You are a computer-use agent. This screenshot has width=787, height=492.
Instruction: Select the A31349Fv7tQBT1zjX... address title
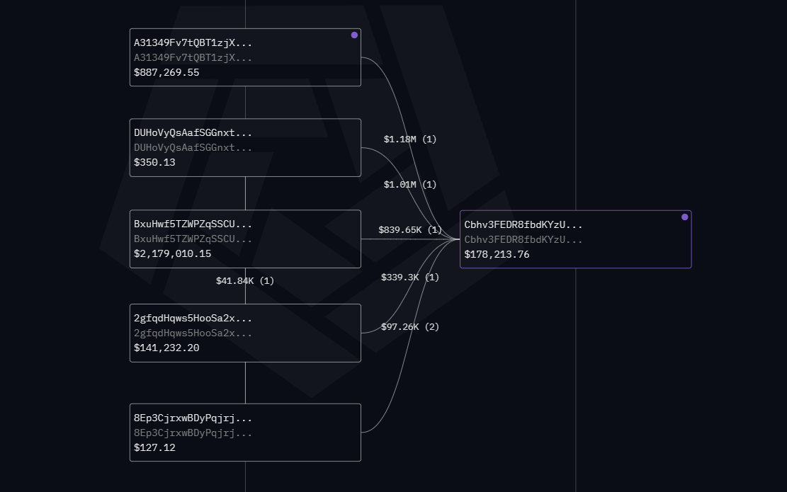click(193, 42)
